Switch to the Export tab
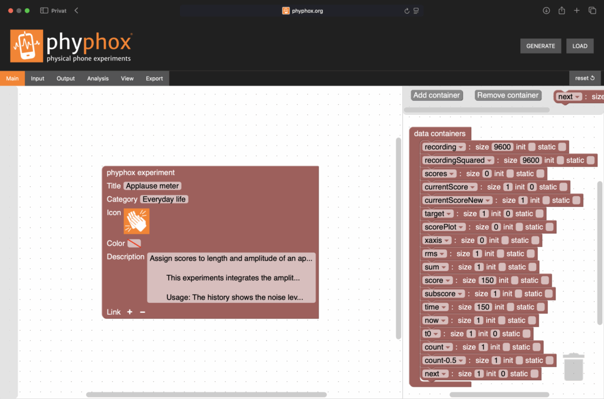The height and width of the screenshot is (399, 604). [x=154, y=78]
